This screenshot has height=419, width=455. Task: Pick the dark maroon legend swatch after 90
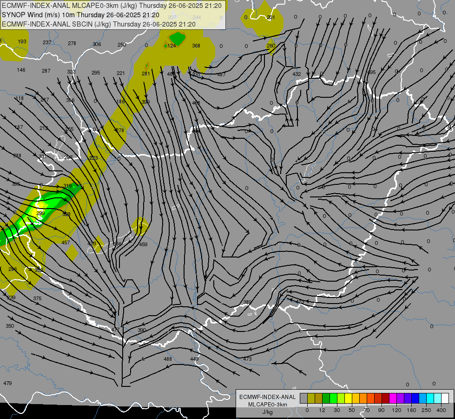(x=386, y=398)
